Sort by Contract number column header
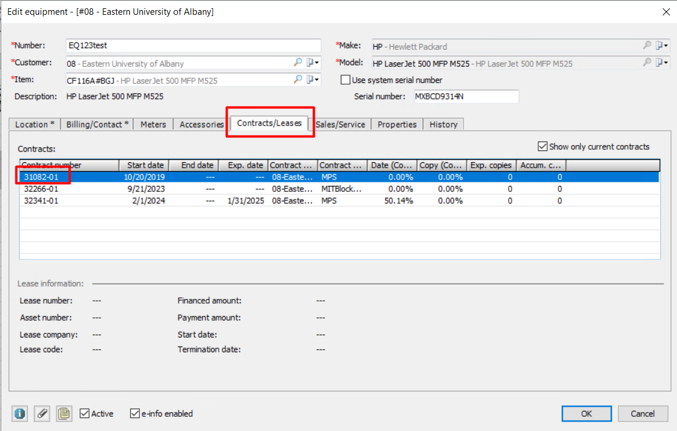This screenshot has height=431, width=677. pyautogui.click(x=69, y=165)
